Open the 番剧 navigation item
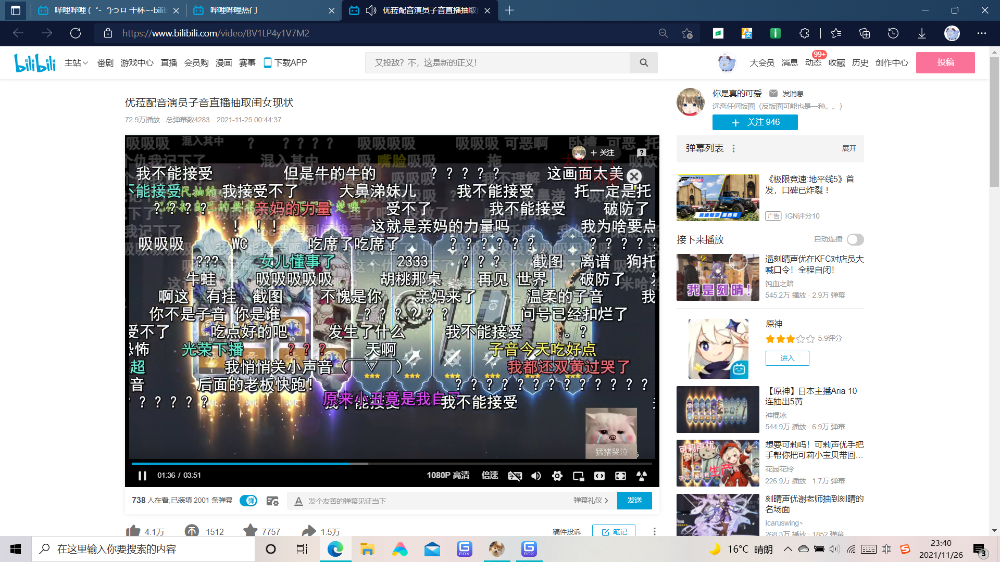 (x=105, y=62)
